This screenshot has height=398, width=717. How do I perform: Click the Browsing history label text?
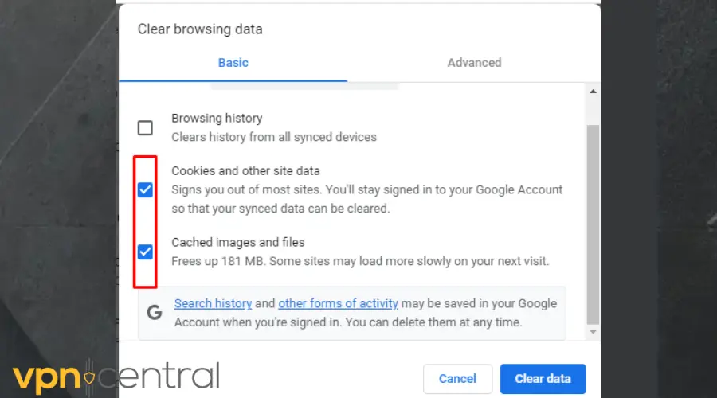pyautogui.click(x=217, y=119)
